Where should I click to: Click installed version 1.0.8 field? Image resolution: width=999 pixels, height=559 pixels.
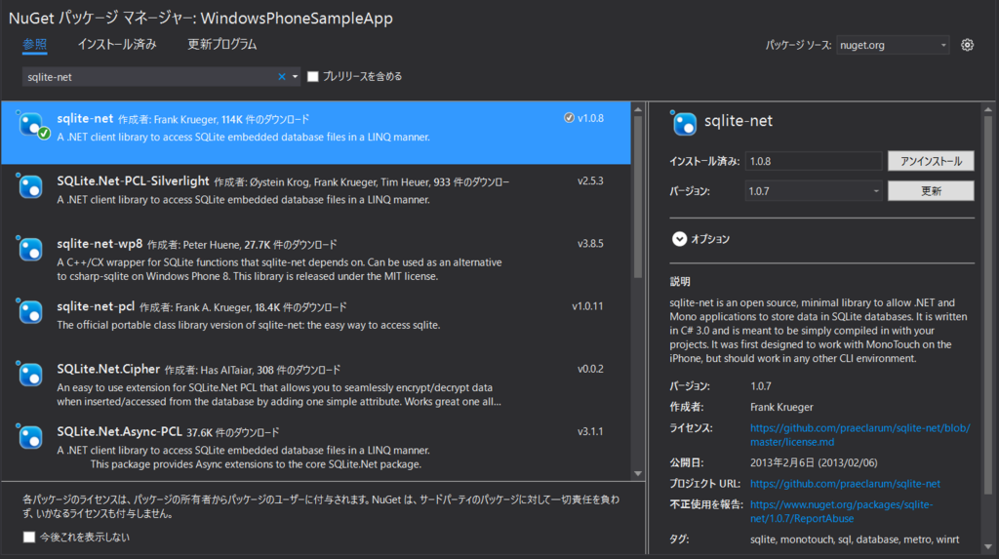tap(814, 161)
